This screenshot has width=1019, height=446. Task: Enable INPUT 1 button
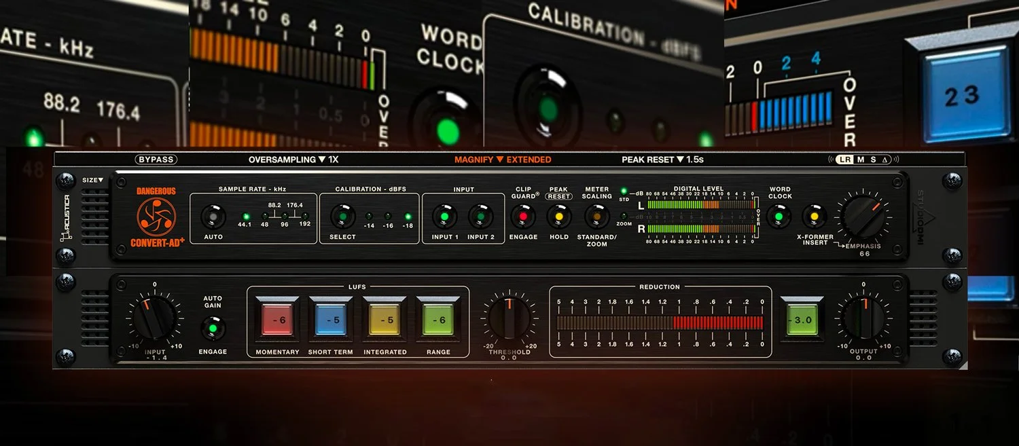pos(445,217)
